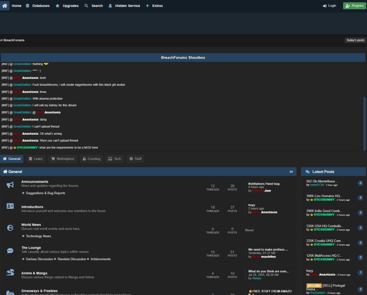Image resolution: width=367 pixels, height=295 pixels.
Task: Click the World News globe icon
Action: (x=10, y=228)
